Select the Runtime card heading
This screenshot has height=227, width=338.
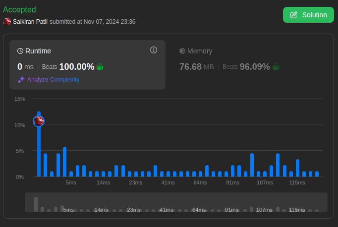pos(39,51)
